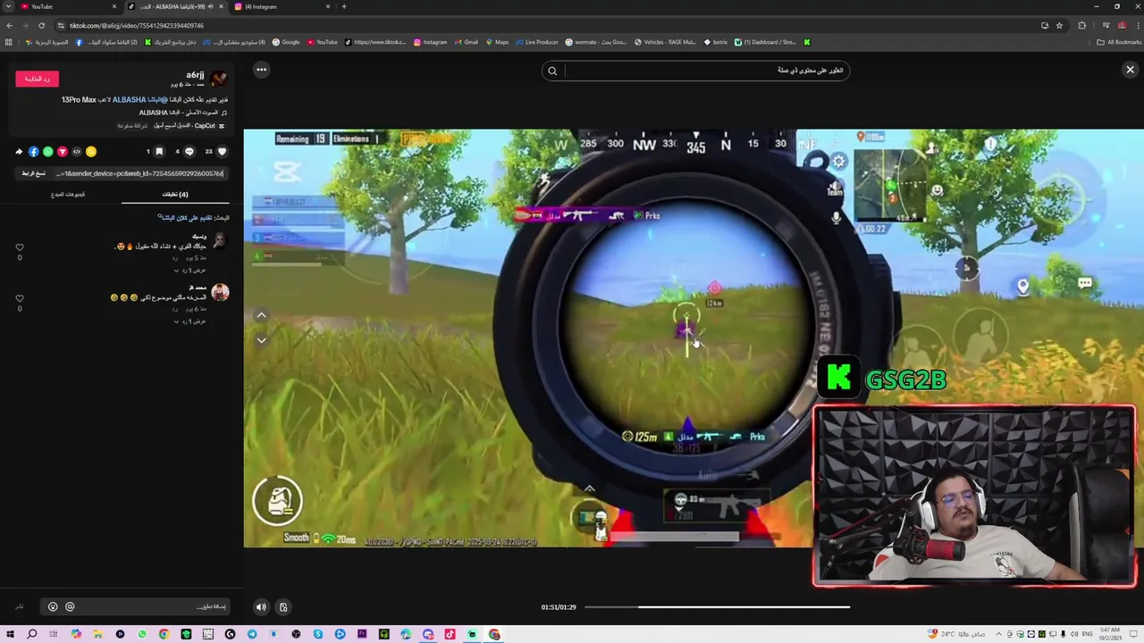
Task: Open a new browser tab with plus
Action: tap(344, 6)
